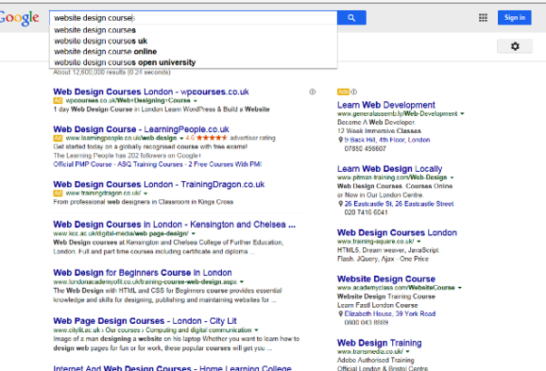Click the Google logo
Viewport: 546px width, 371px height.
point(19,18)
